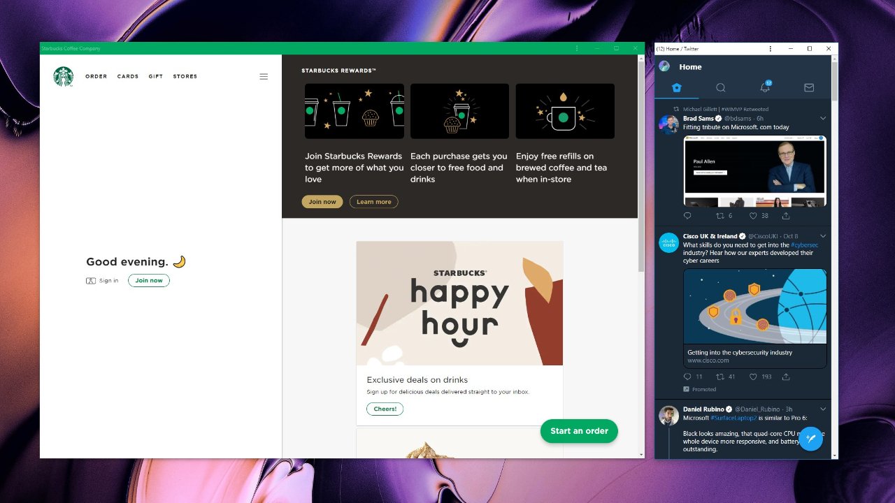The height and width of the screenshot is (503, 895).
Task: Click the 'Good evening.' greeting text
Action: [127, 262]
